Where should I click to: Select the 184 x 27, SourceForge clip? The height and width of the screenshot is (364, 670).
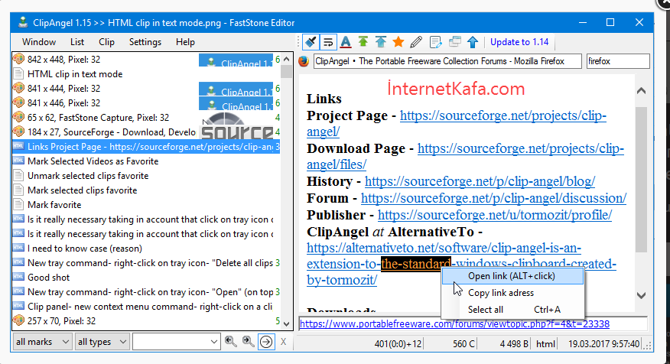pos(146,132)
